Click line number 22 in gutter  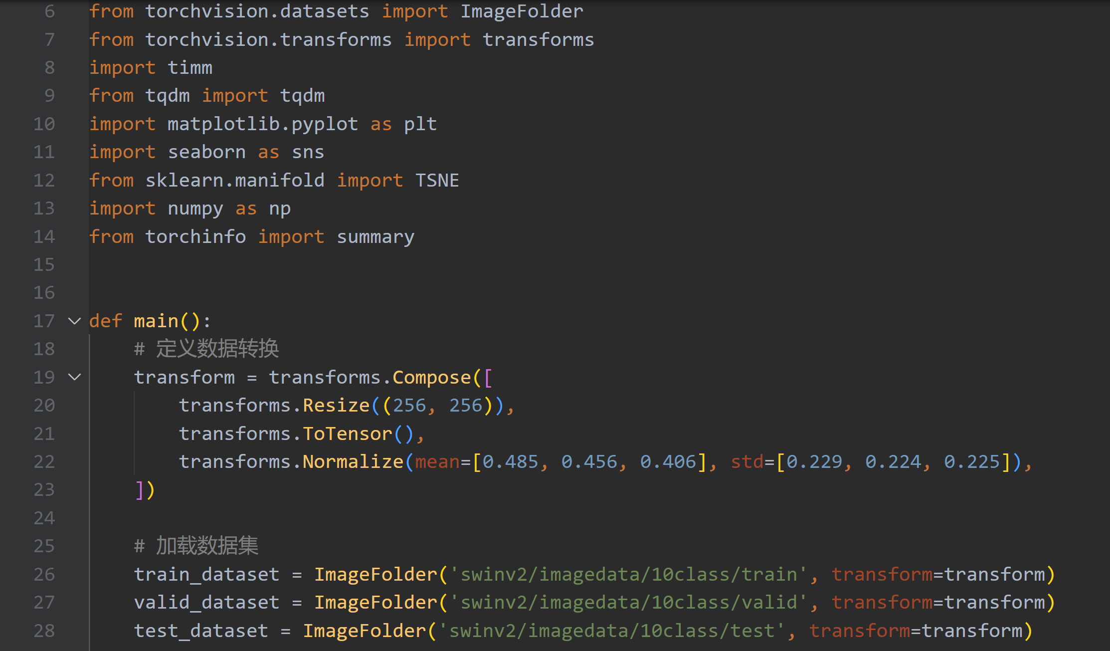[x=44, y=461]
